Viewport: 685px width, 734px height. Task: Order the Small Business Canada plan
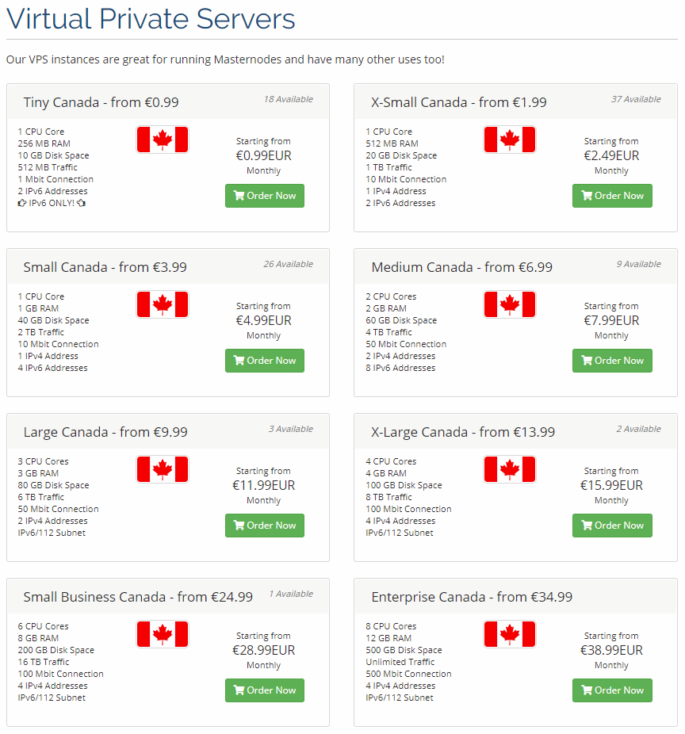coord(265,690)
